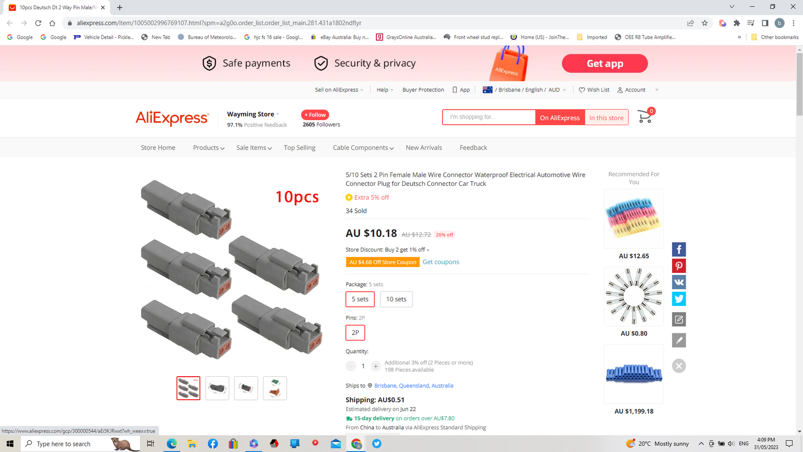
Task: Open Facebook app from taskbar
Action: 213,443
